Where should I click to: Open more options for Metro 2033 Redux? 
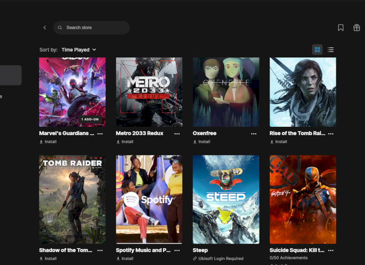pos(177,134)
